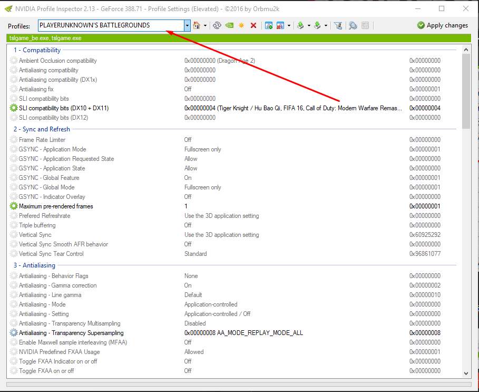Viewport: 479px width, 392px height.
Task: Select the Vertical Sync Smooth AFR behavior row
Action: [x=233, y=244]
